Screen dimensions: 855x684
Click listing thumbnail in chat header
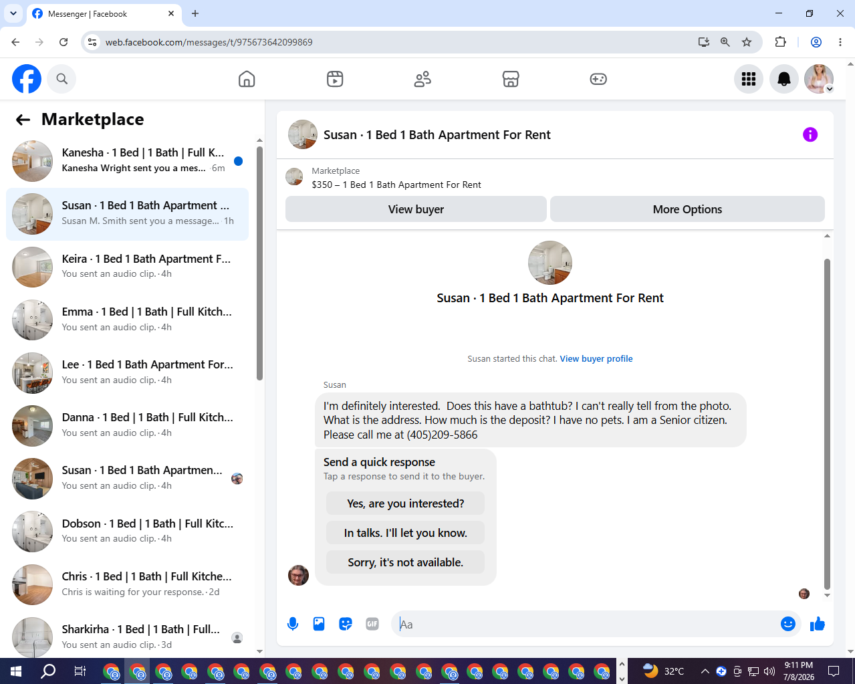tap(303, 134)
